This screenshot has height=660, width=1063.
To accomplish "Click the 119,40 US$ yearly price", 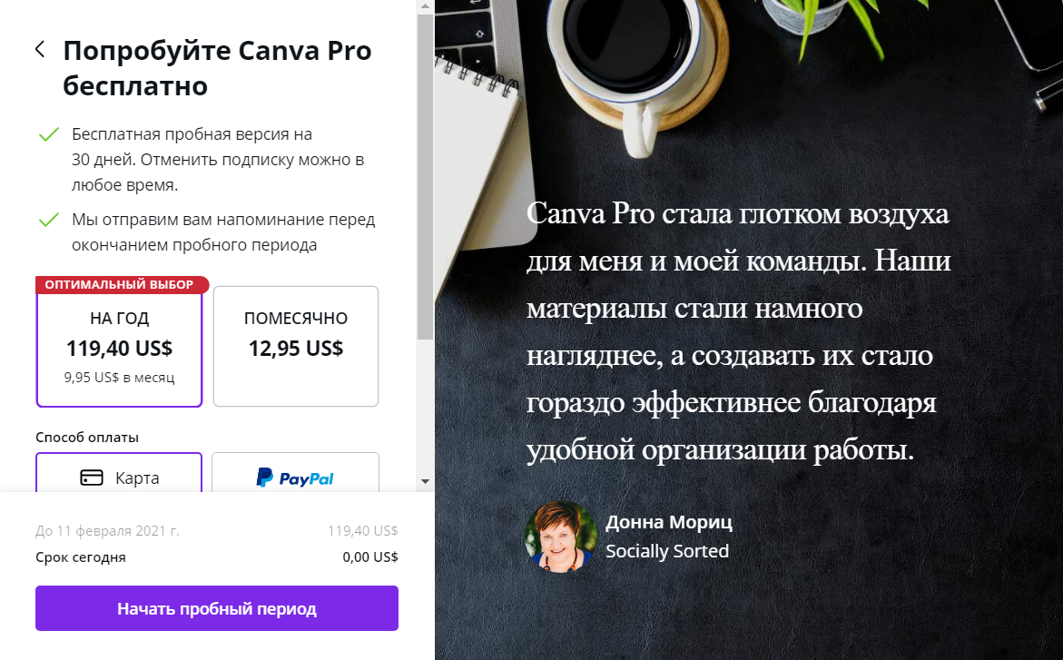I will pos(119,349).
